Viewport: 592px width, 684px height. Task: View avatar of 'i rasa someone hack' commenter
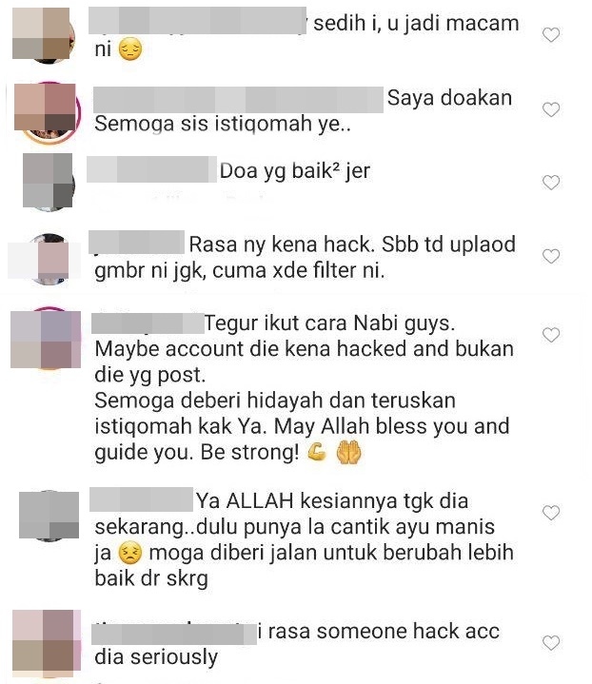47,643
